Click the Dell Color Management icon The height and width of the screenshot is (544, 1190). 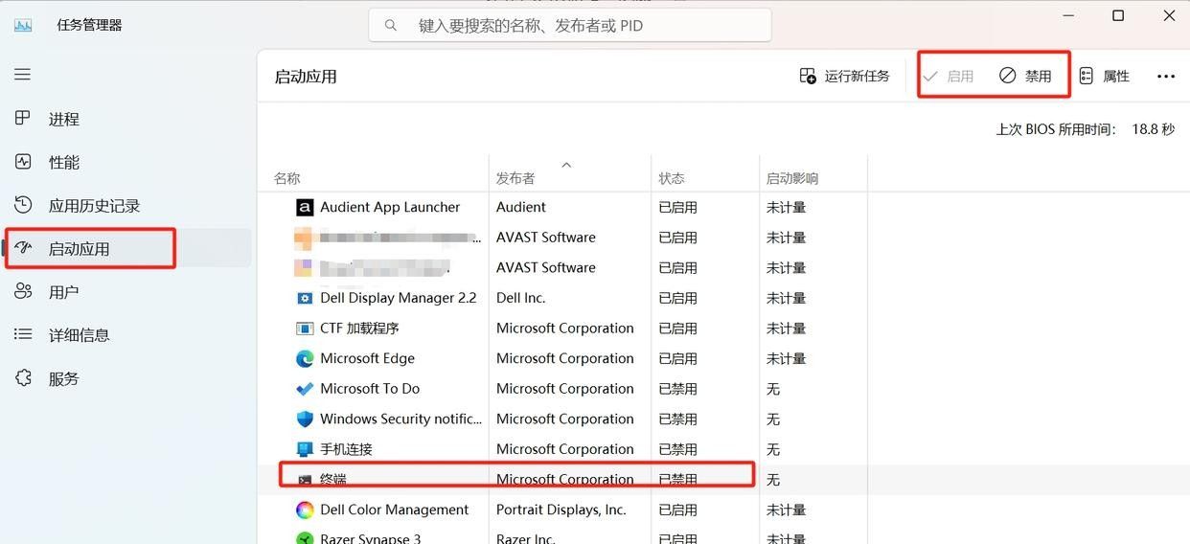(x=305, y=510)
